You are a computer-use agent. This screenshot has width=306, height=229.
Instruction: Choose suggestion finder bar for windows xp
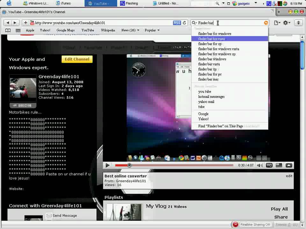click(230, 54)
